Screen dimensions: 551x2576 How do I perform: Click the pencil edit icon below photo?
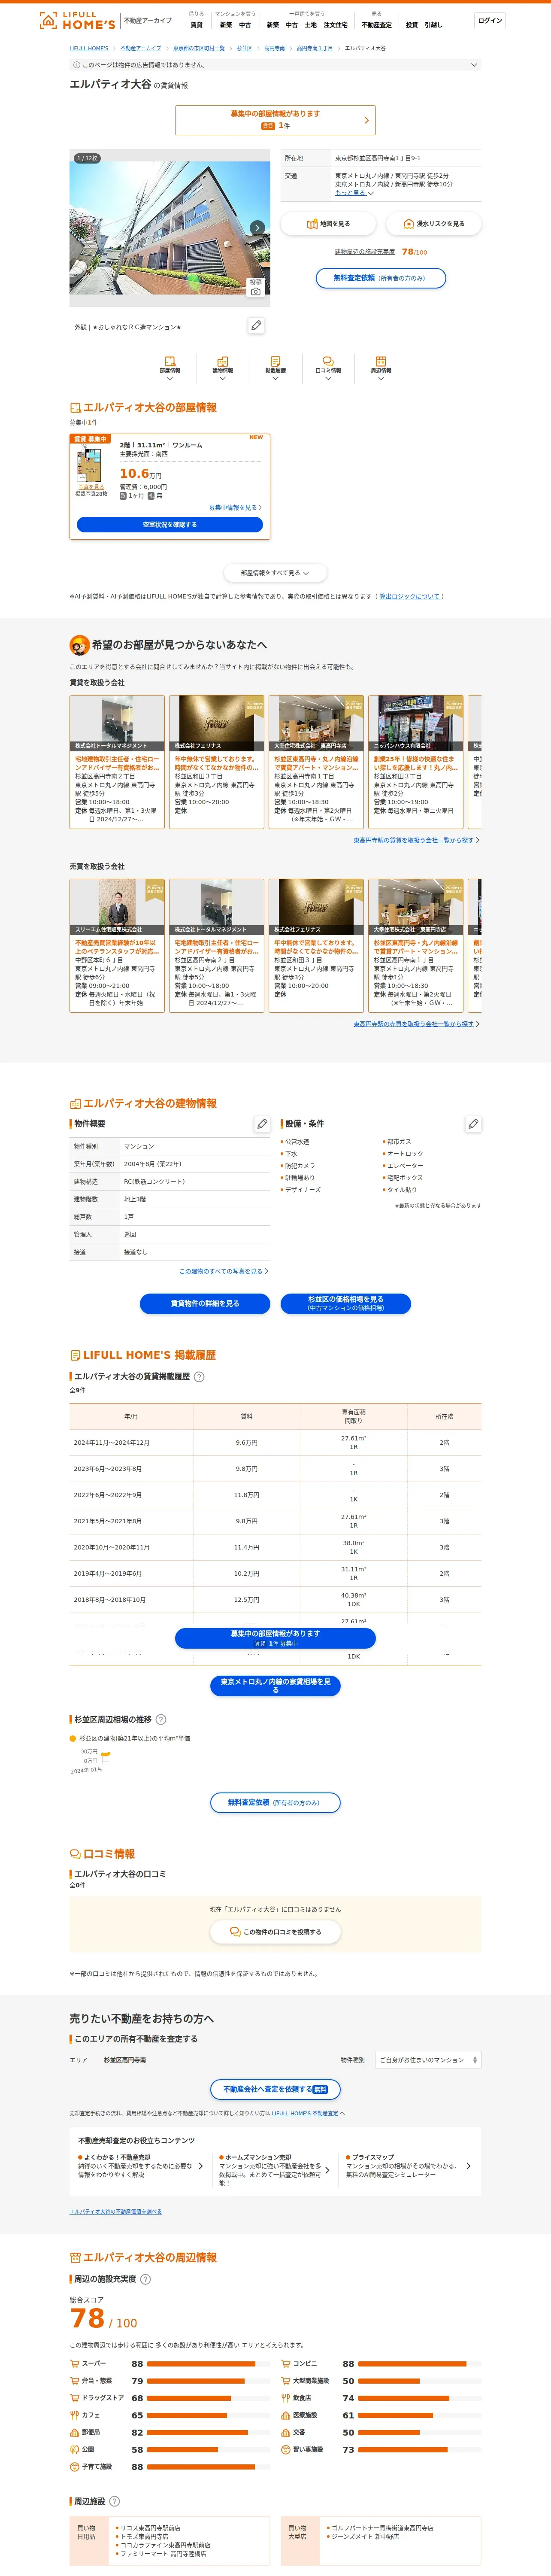256,326
